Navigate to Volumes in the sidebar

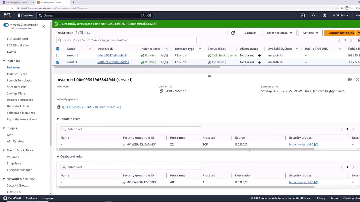click(13, 157)
